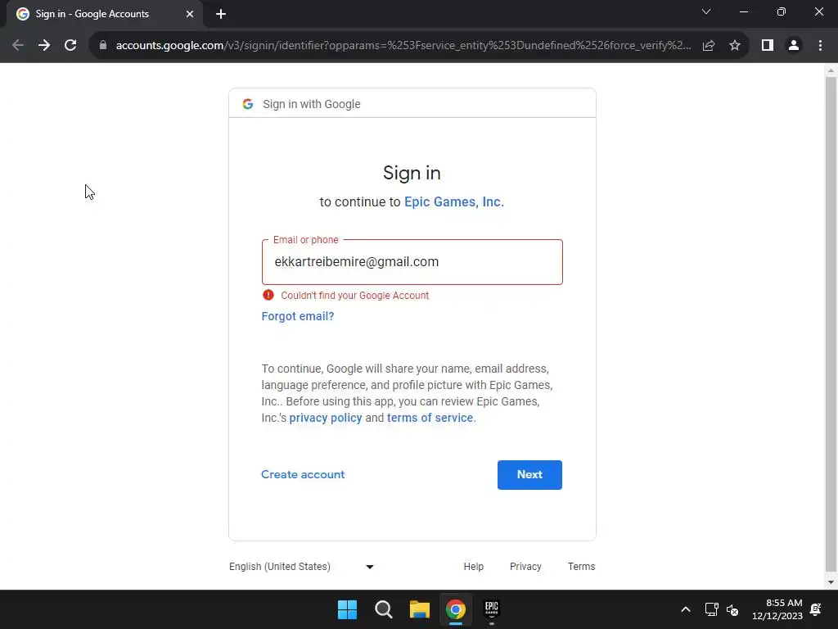Bookmark this tab with the star
Screen dimensions: 838x629
pos(735,46)
